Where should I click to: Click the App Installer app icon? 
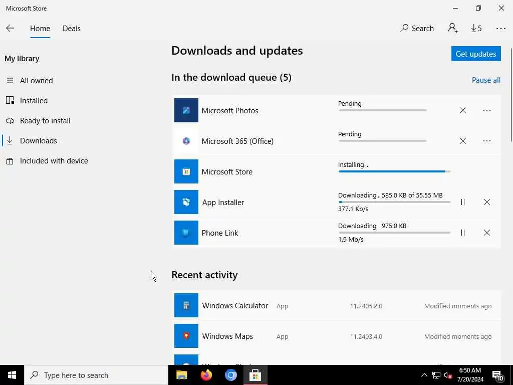coord(186,202)
